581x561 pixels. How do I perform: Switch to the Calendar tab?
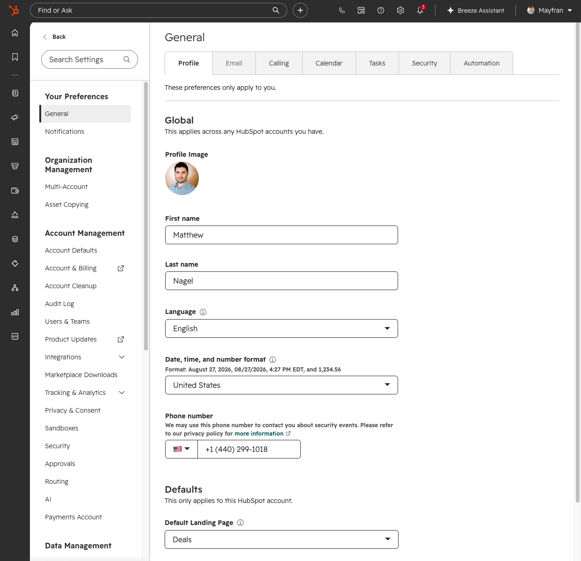329,63
